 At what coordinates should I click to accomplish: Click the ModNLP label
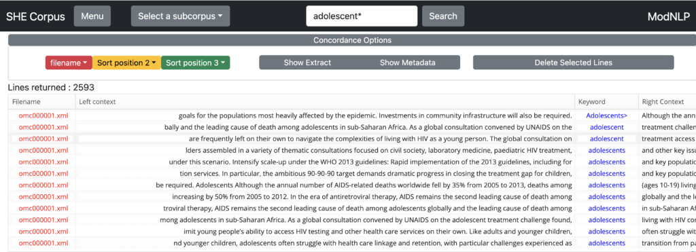(669, 17)
